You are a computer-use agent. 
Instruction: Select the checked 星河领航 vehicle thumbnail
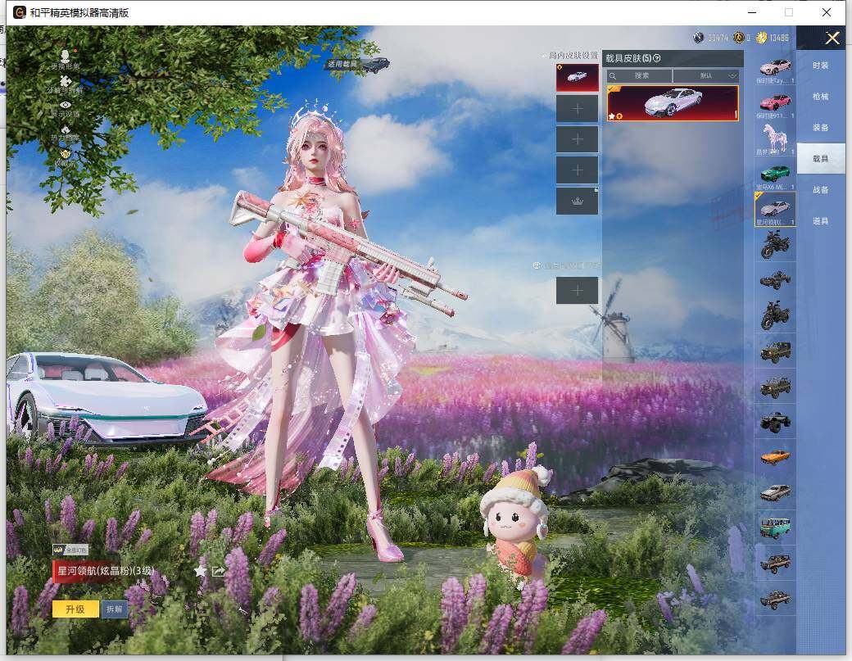click(x=775, y=209)
